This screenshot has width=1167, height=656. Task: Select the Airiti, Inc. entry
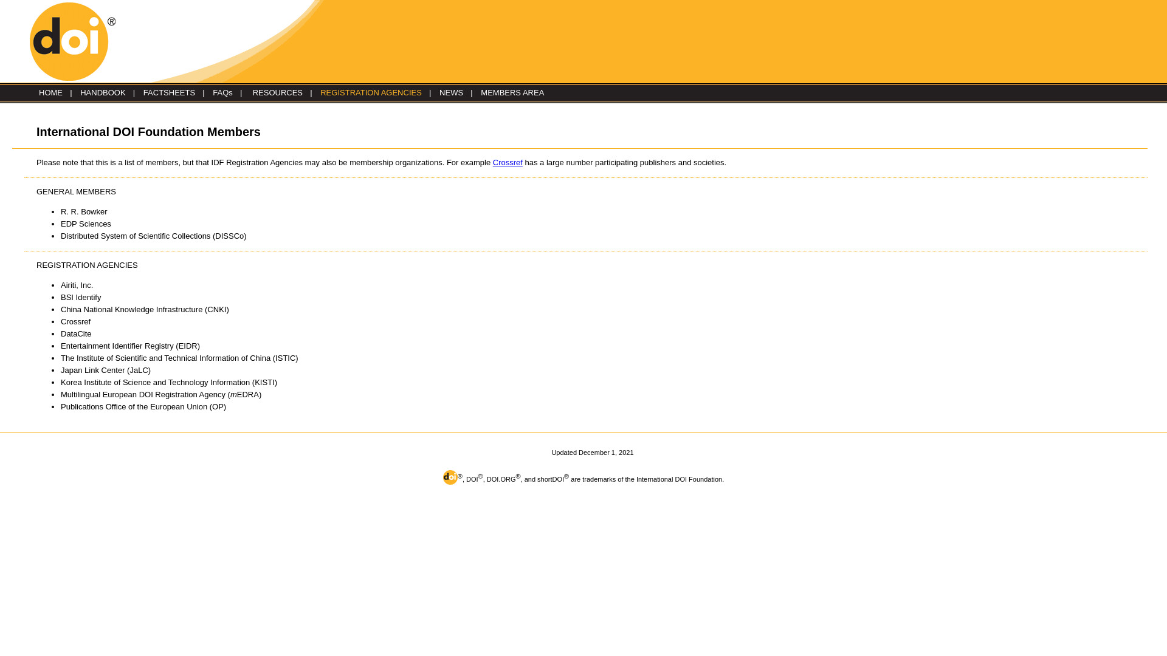77,285
